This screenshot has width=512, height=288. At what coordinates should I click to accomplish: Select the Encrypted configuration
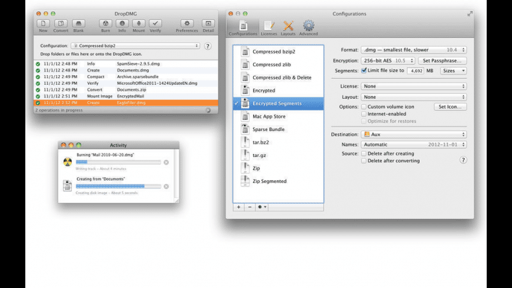pos(278,91)
